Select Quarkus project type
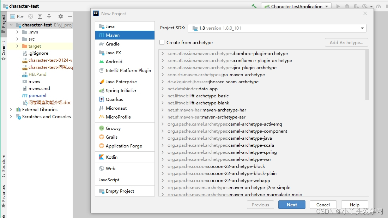388x218 pixels. click(x=125, y=99)
